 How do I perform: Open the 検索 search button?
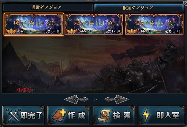click(x=114, y=115)
